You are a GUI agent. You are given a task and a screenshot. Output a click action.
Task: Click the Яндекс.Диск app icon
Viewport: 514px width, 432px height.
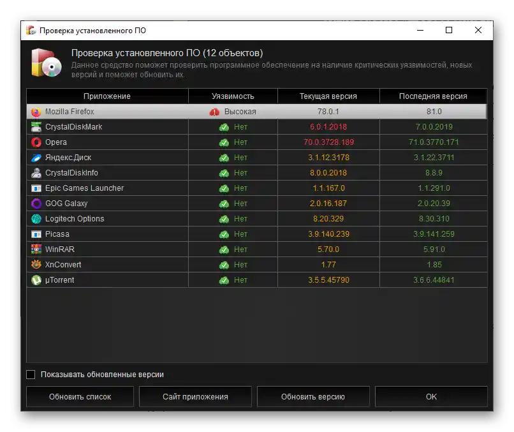pos(36,158)
